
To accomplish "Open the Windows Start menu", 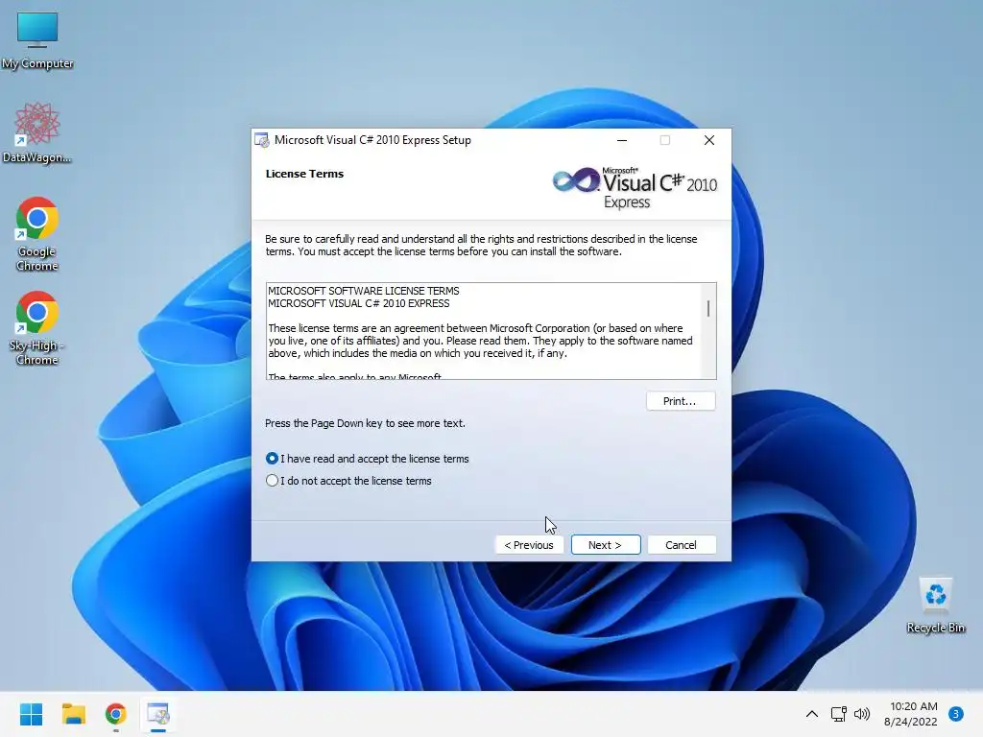I will pyautogui.click(x=31, y=714).
